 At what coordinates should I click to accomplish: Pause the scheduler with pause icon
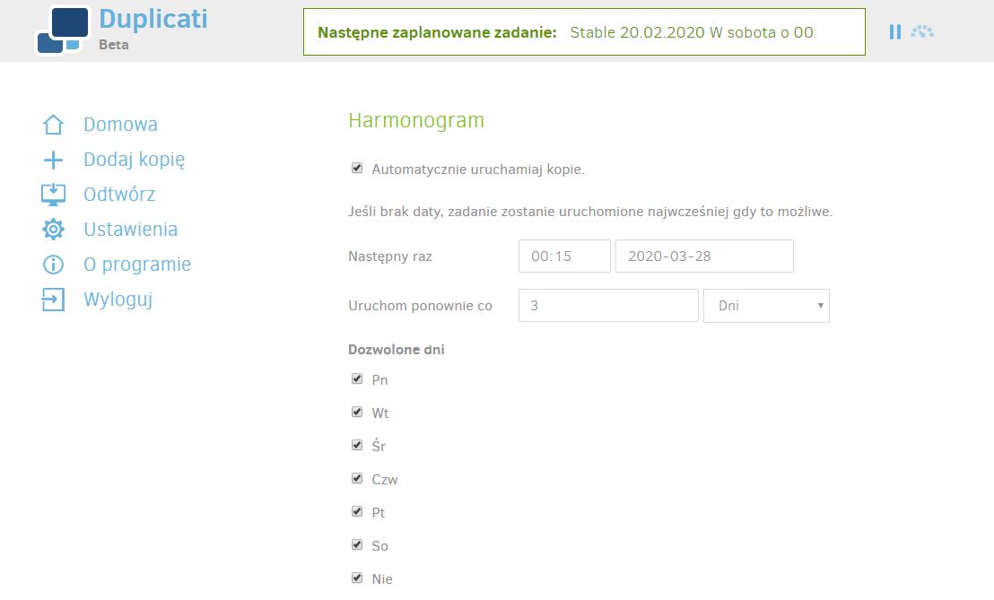tap(894, 31)
